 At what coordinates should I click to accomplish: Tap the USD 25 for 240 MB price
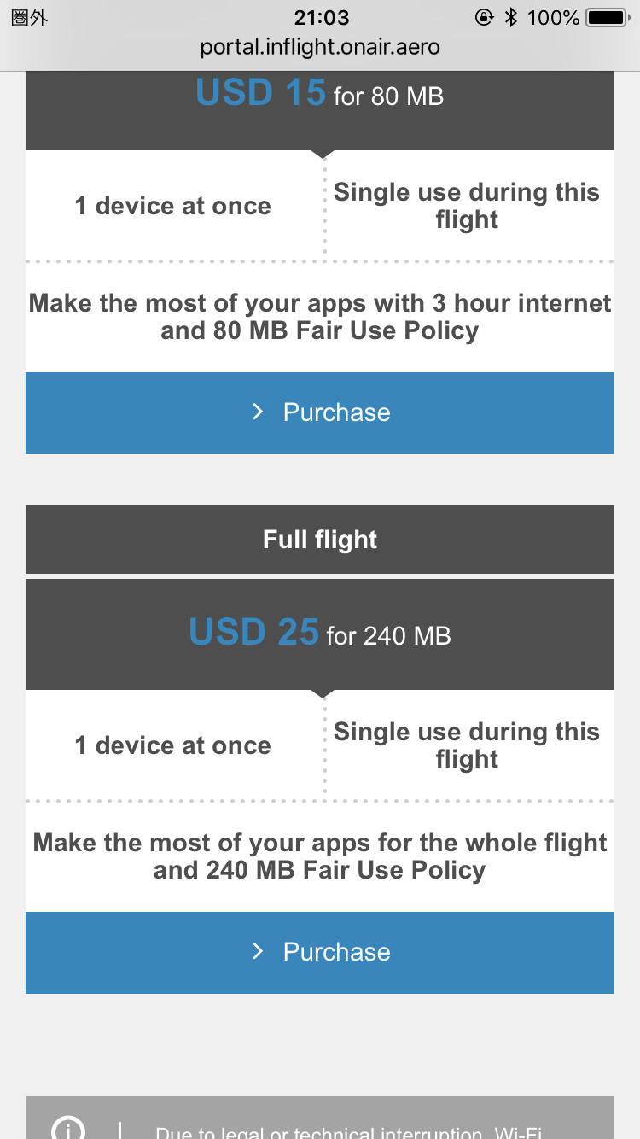(x=320, y=634)
